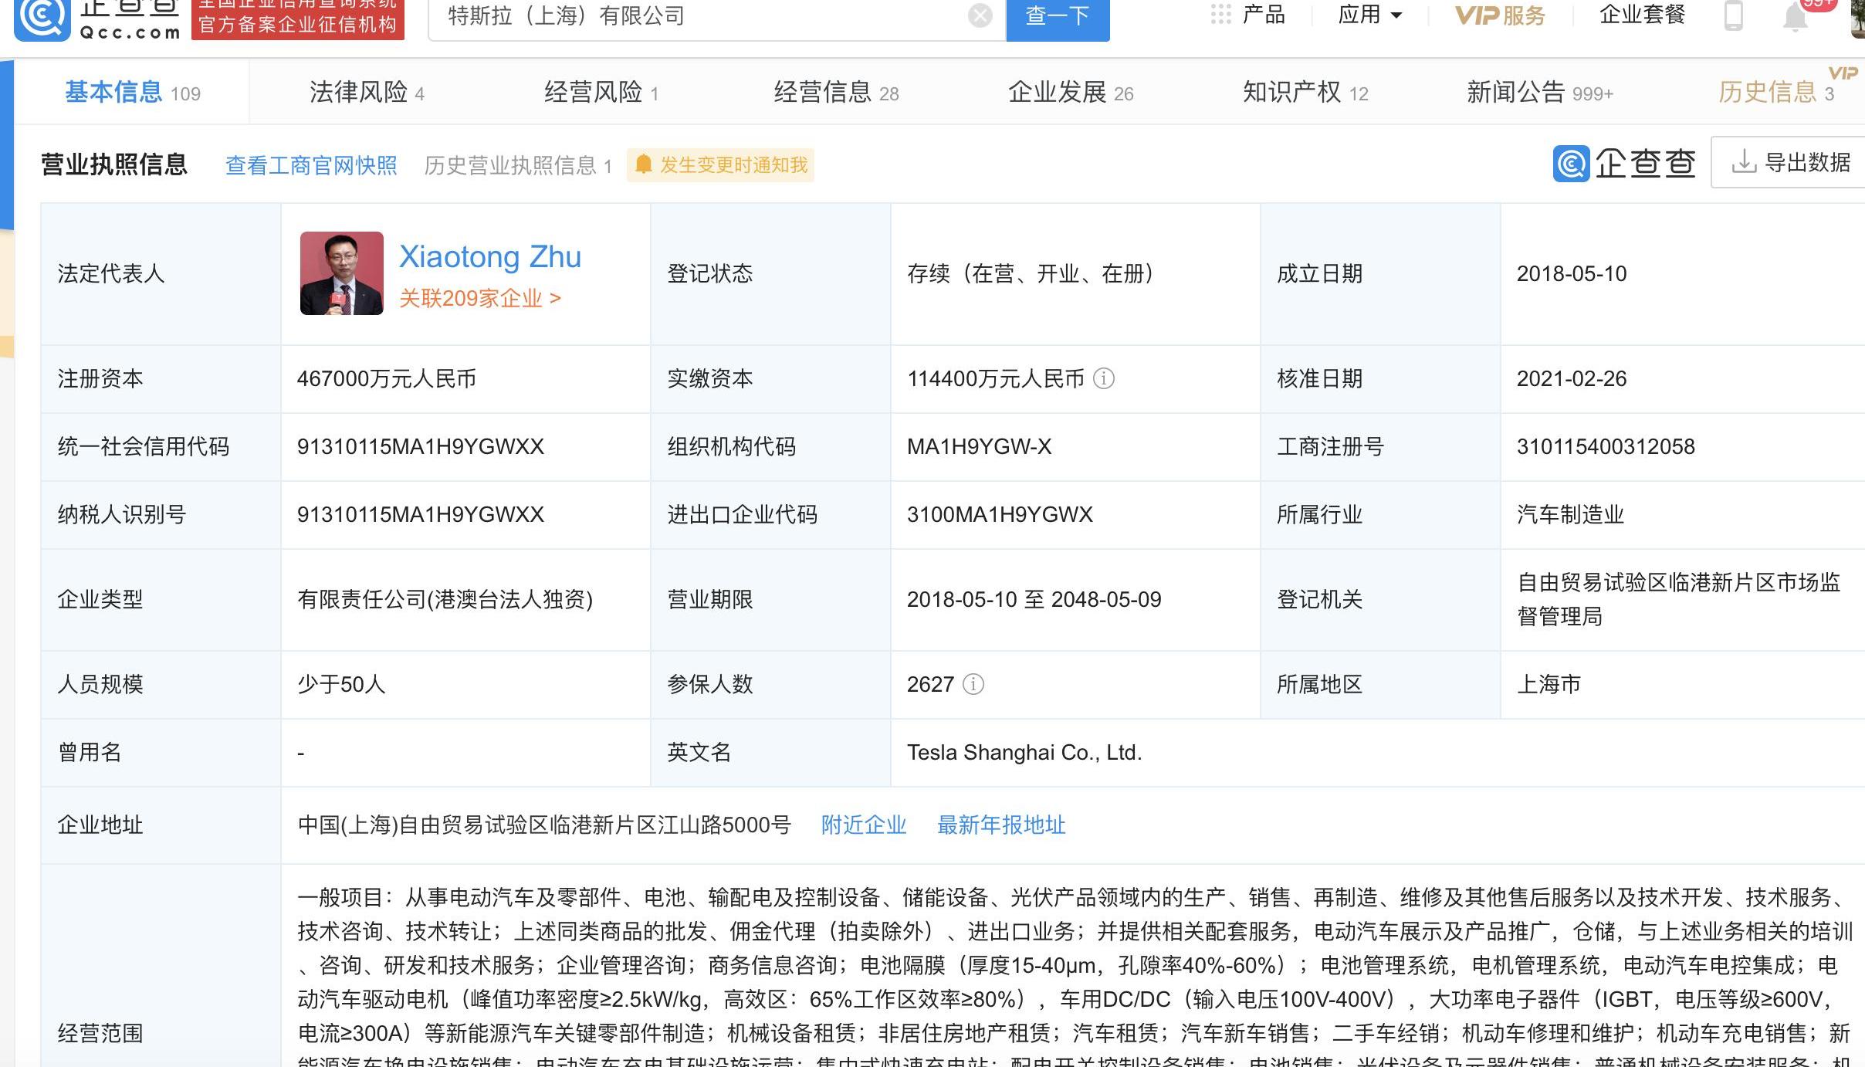This screenshot has height=1067, width=1865.
Task: Click 导出数据 export button
Action: (1788, 162)
